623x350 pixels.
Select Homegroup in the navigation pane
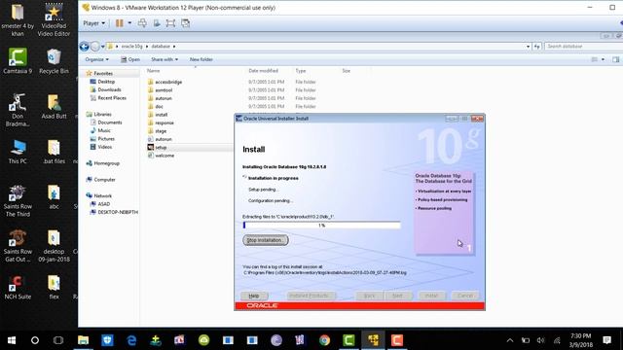(x=106, y=163)
